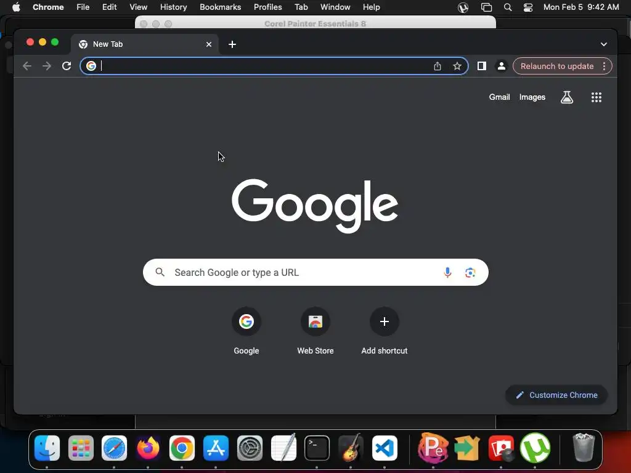
Task: Close the New Tab tab
Action: click(209, 44)
